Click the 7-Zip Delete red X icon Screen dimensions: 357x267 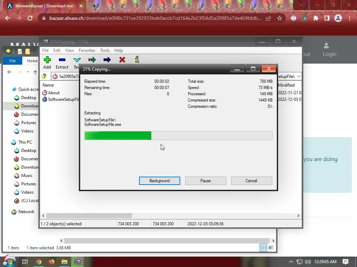pos(122,60)
